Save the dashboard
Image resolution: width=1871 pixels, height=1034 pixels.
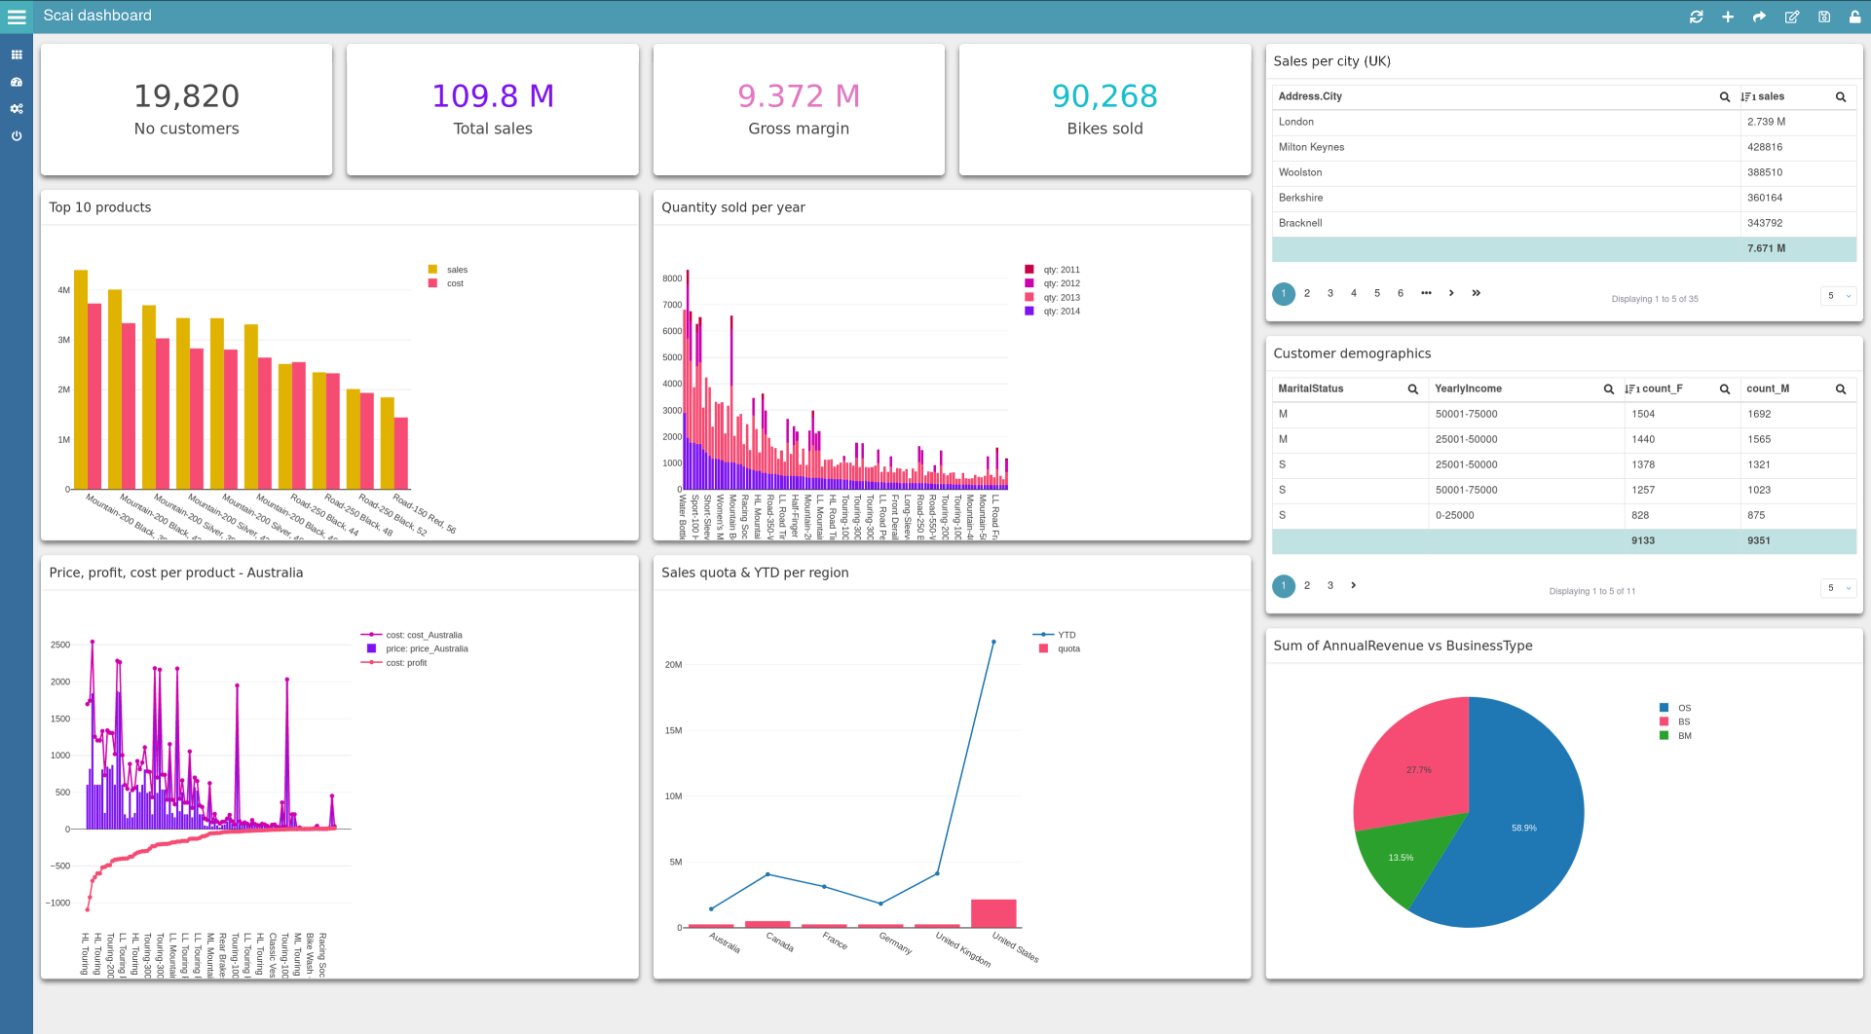click(x=1823, y=17)
